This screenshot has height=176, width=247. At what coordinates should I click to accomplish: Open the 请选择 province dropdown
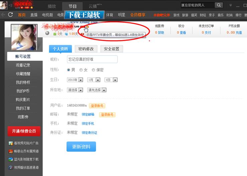pos(75,90)
